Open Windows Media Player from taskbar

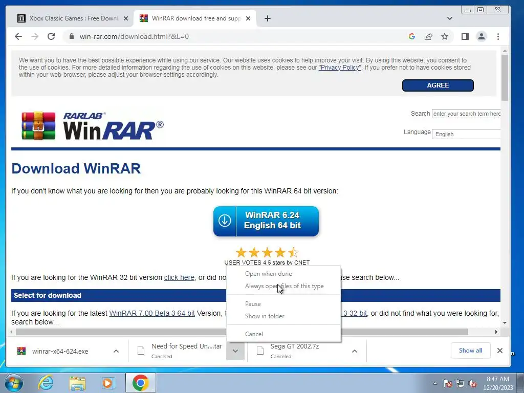[x=108, y=383]
